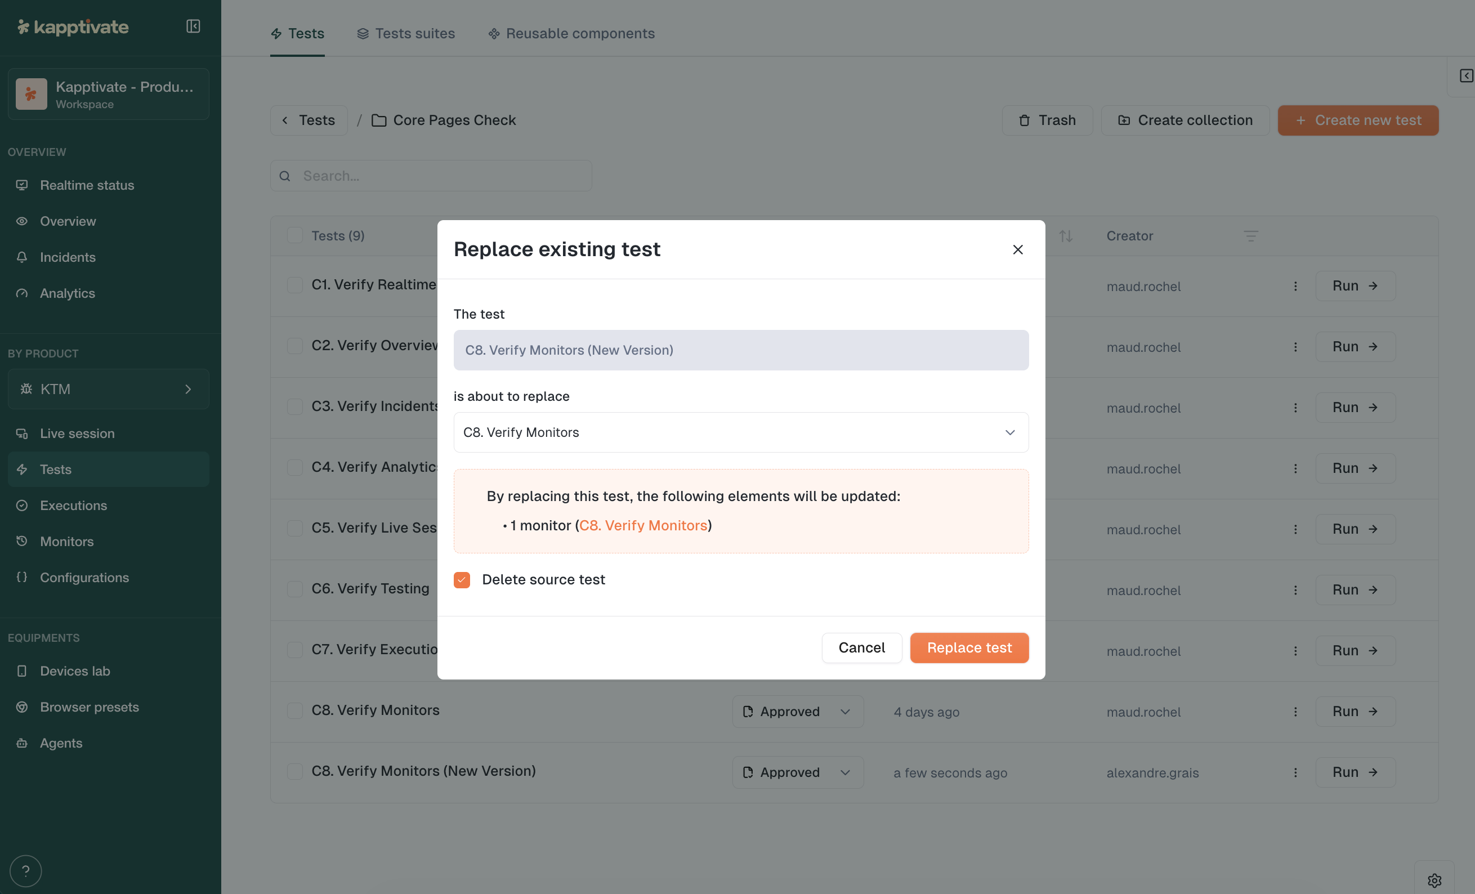Open the Kapptivate workspace switcher
This screenshot has width=1475, height=894.
[x=108, y=94]
